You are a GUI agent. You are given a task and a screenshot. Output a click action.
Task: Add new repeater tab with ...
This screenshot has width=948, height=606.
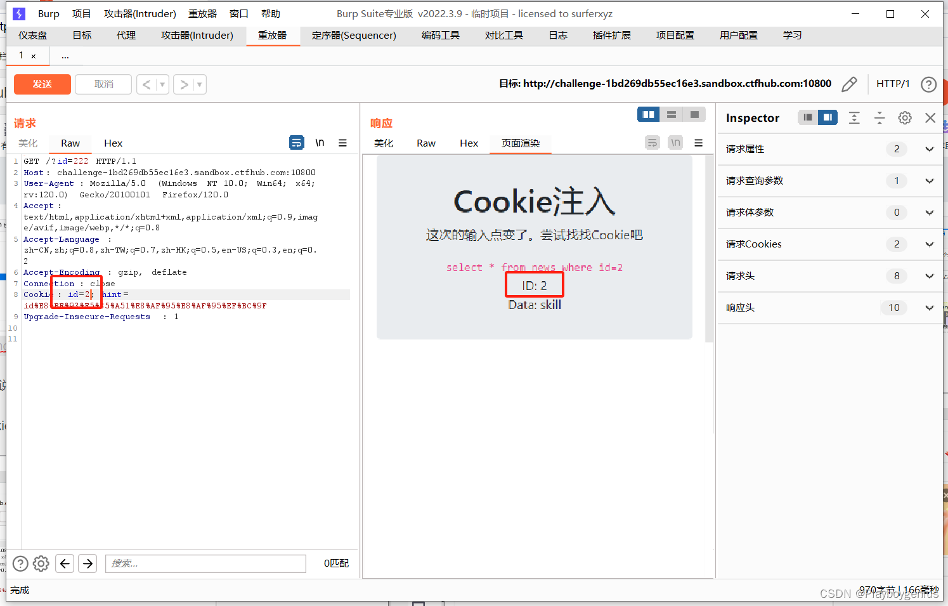pyautogui.click(x=65, y=56)
